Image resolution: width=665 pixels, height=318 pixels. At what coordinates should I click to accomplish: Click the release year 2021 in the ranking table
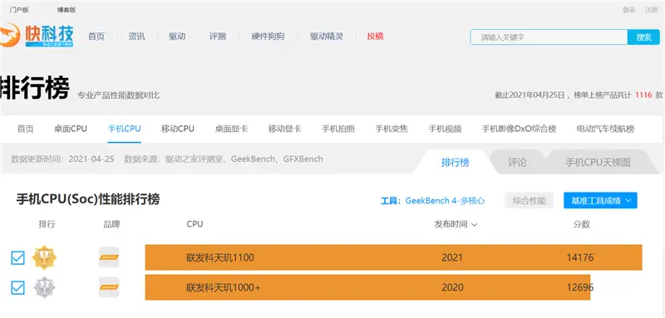[452, 257]
